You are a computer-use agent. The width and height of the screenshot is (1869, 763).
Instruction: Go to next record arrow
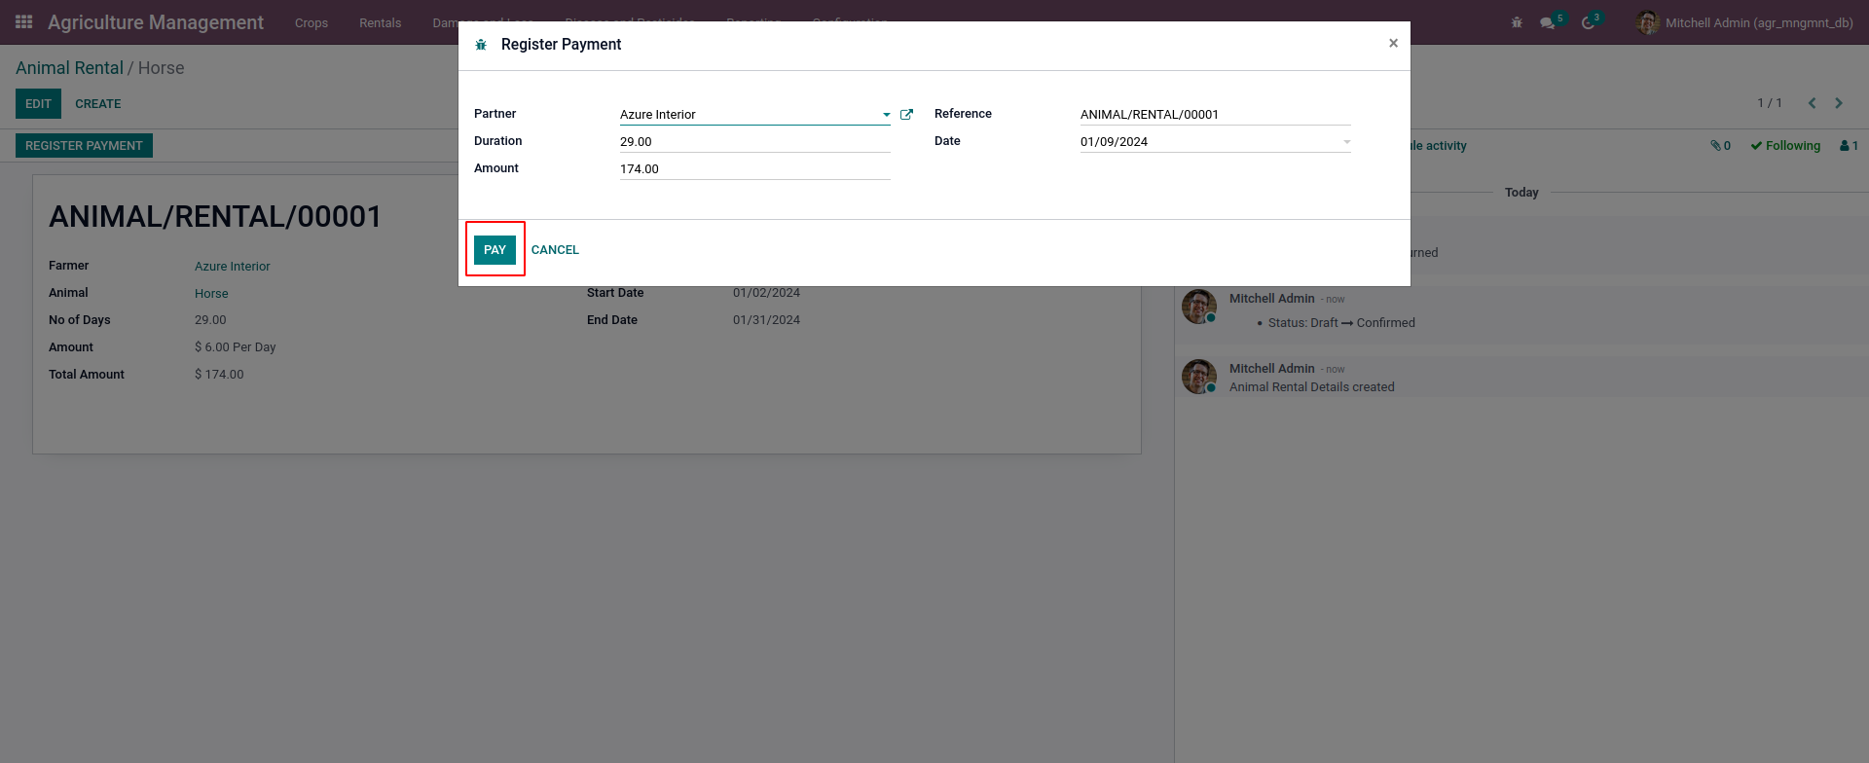pos(1839,103)
